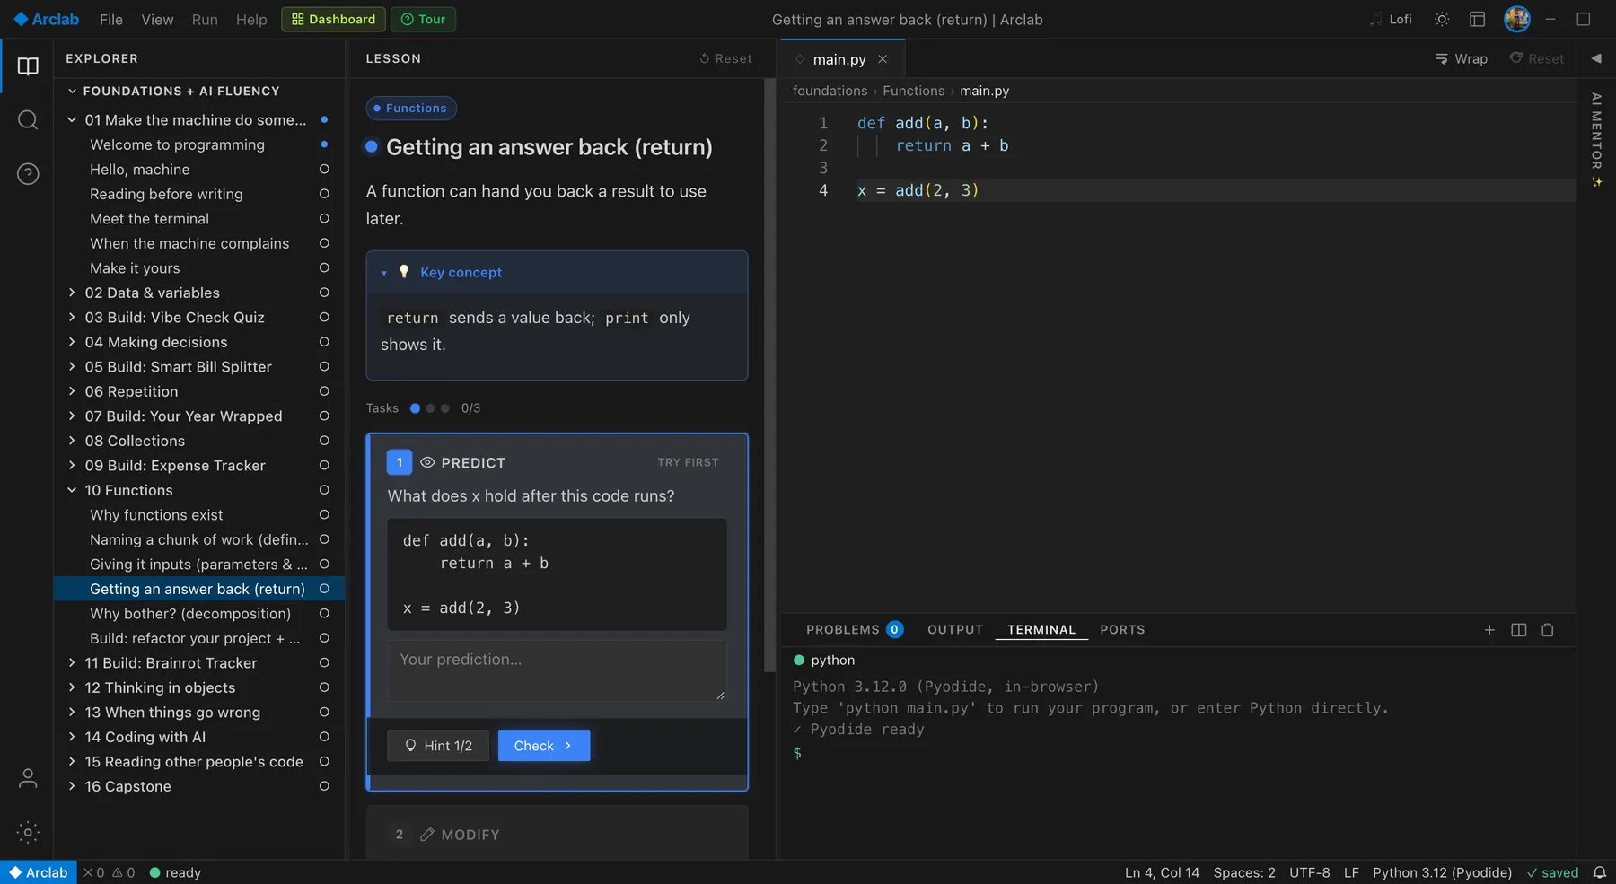The image size is (1616, 884).
Task: Select the Terminal tab
Action: (1041, 629)
